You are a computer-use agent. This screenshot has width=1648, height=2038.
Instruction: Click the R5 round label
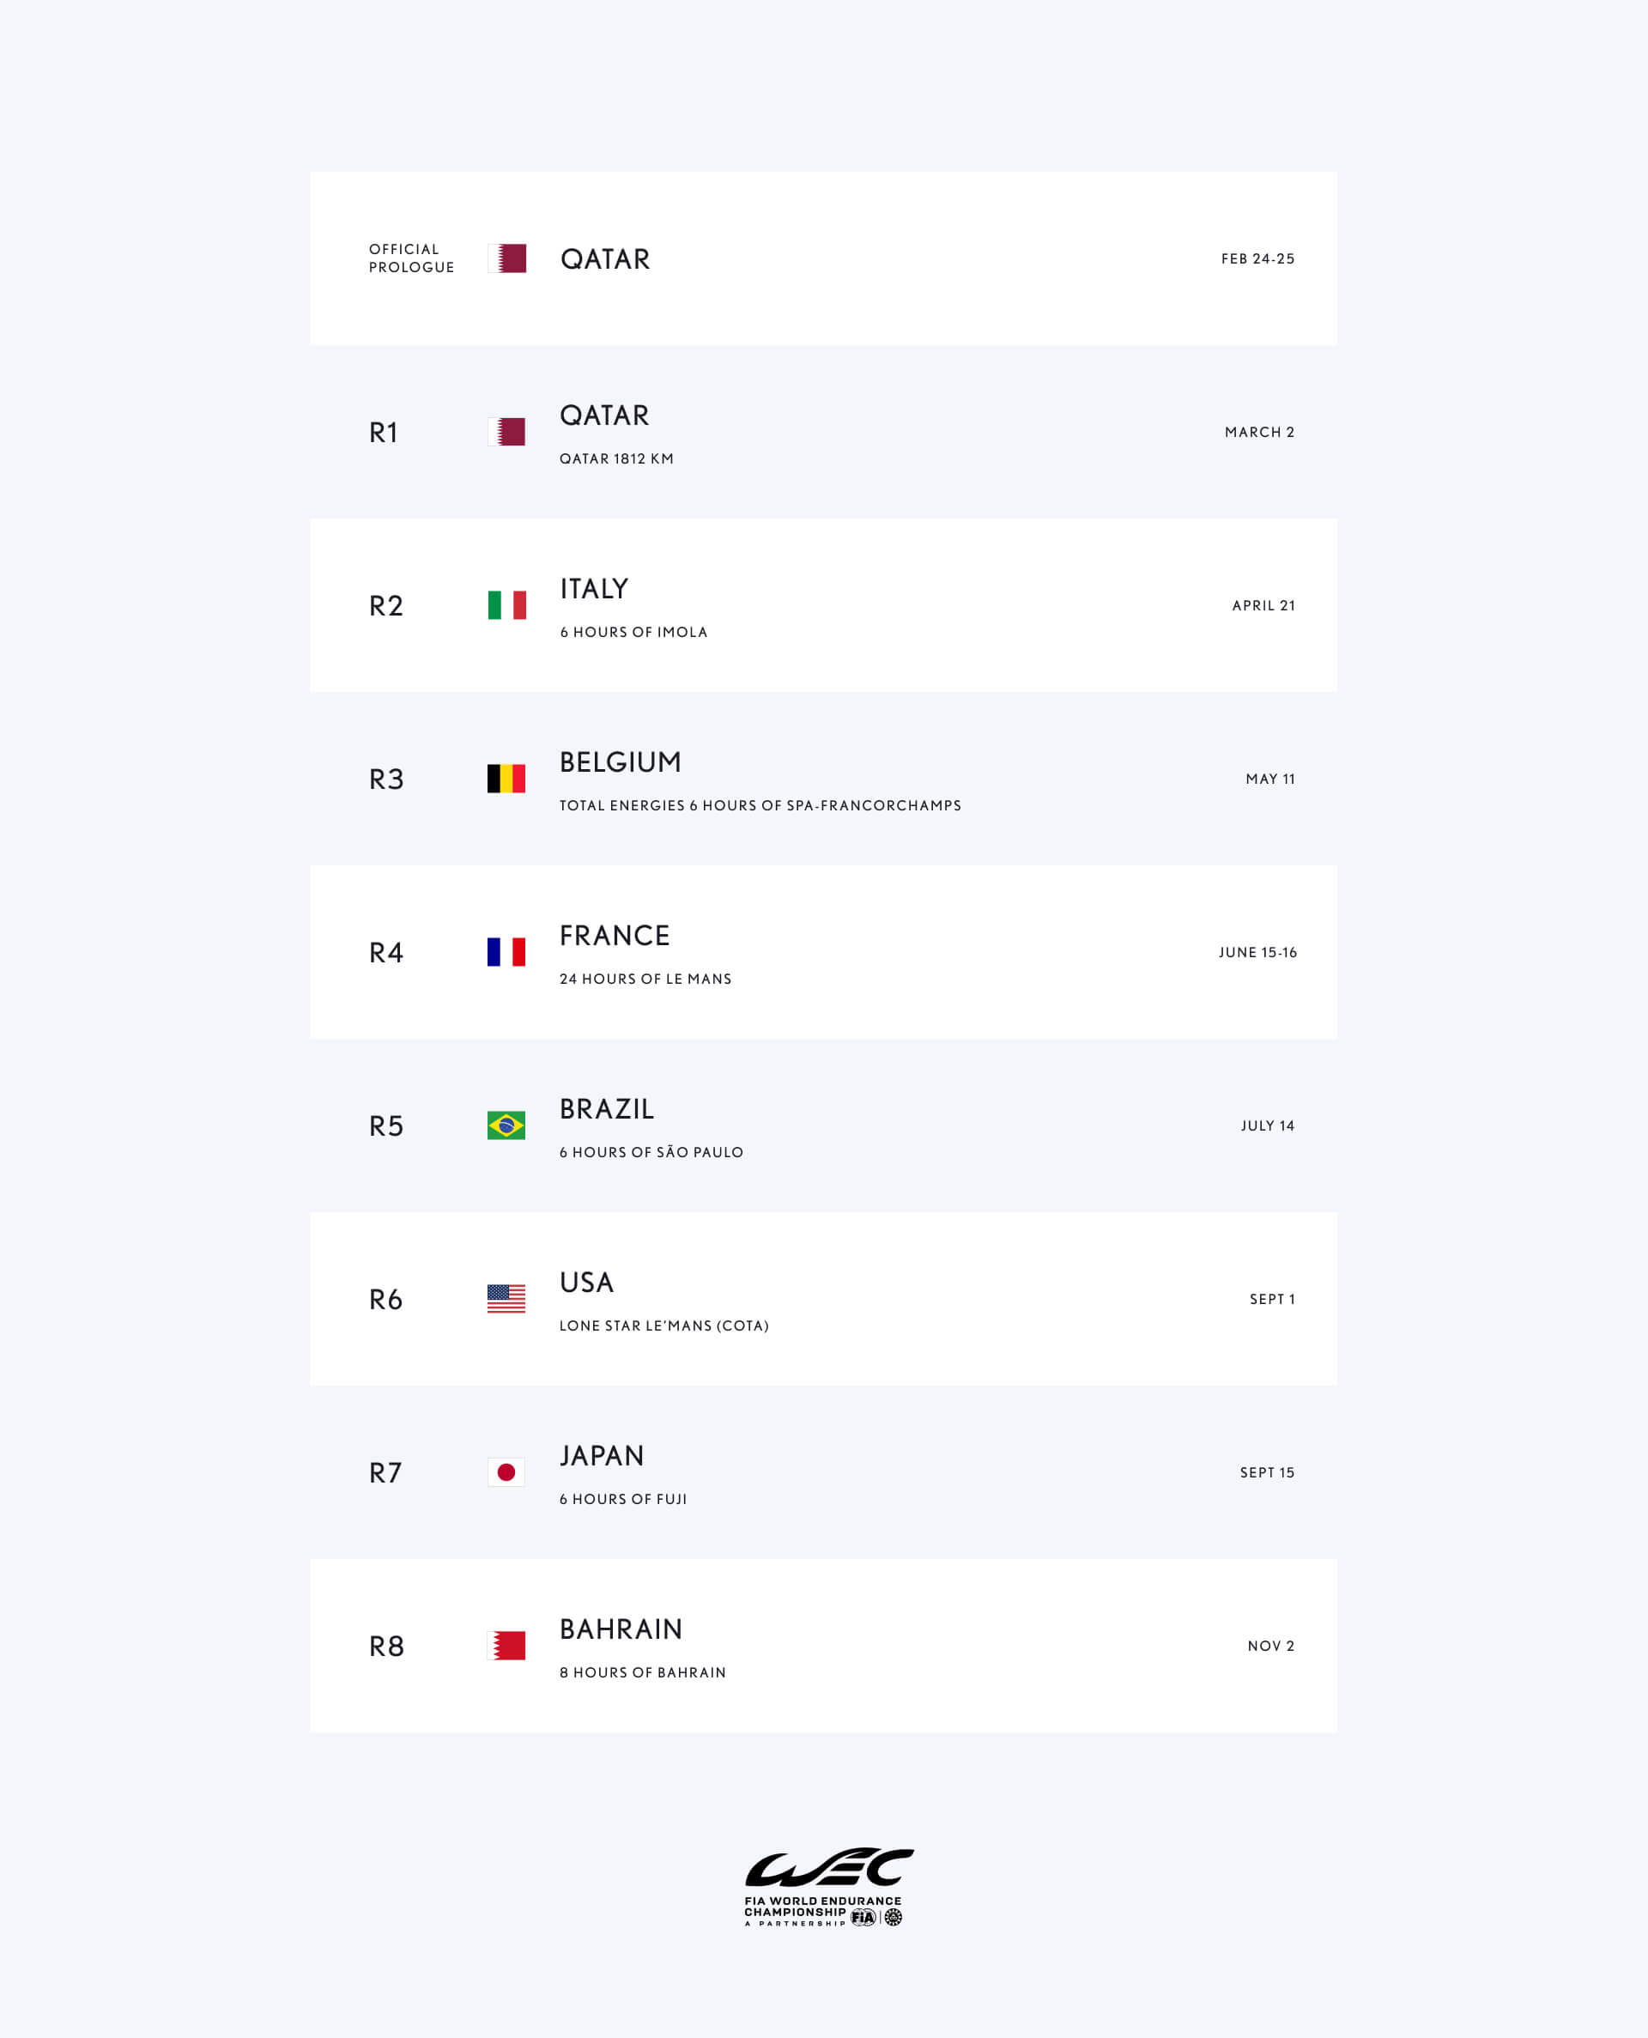(386, 1125)
